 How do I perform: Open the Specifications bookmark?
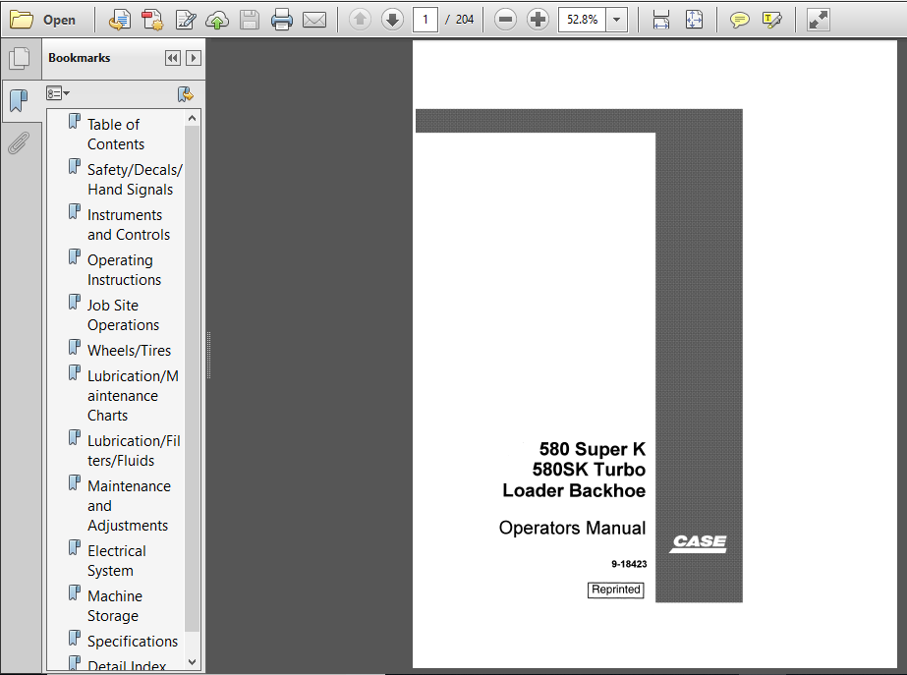click(133, 641)
